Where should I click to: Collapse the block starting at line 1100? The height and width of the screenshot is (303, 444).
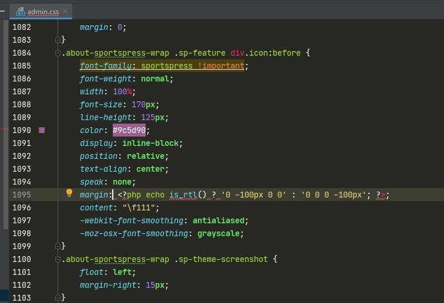click(x=58, y=259)
